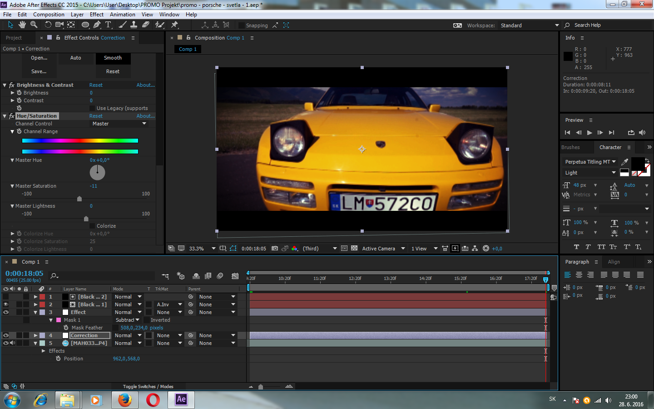This screenshot has height=409, width=654.
Task: Open the Channel Control Master dropdown
Action: 119,124
